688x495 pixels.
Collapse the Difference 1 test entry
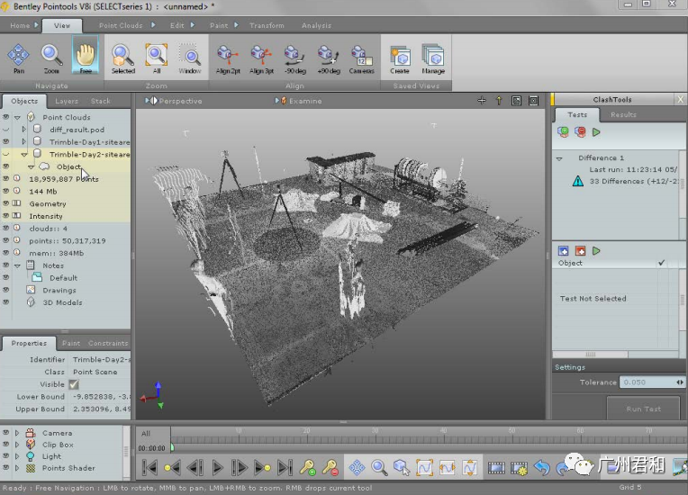(559, 158)
